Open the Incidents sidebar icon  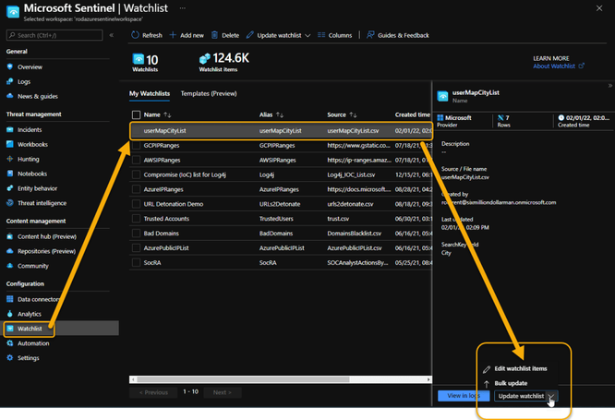[x=10, y=129]
